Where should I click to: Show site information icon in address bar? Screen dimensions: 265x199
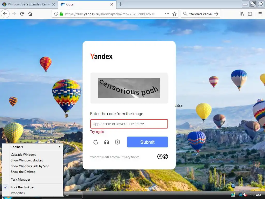pyautogui.click(x=56, y=14)
